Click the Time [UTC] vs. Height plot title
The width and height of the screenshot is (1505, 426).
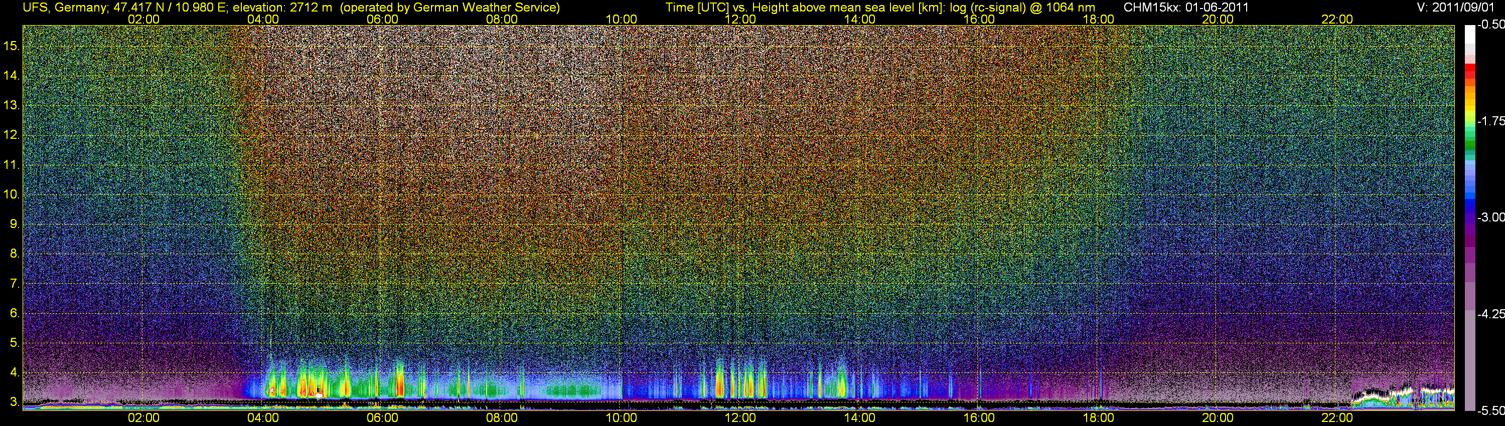point(880,8)
